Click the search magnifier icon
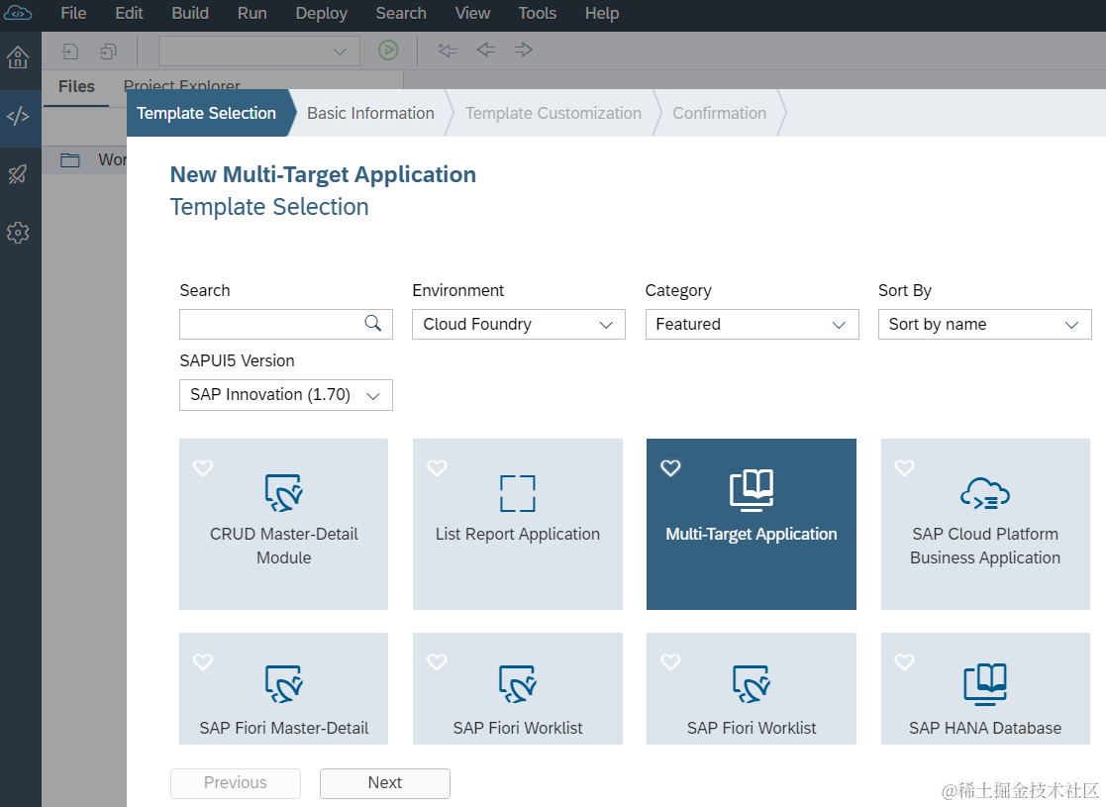 [x=372, y=323]
